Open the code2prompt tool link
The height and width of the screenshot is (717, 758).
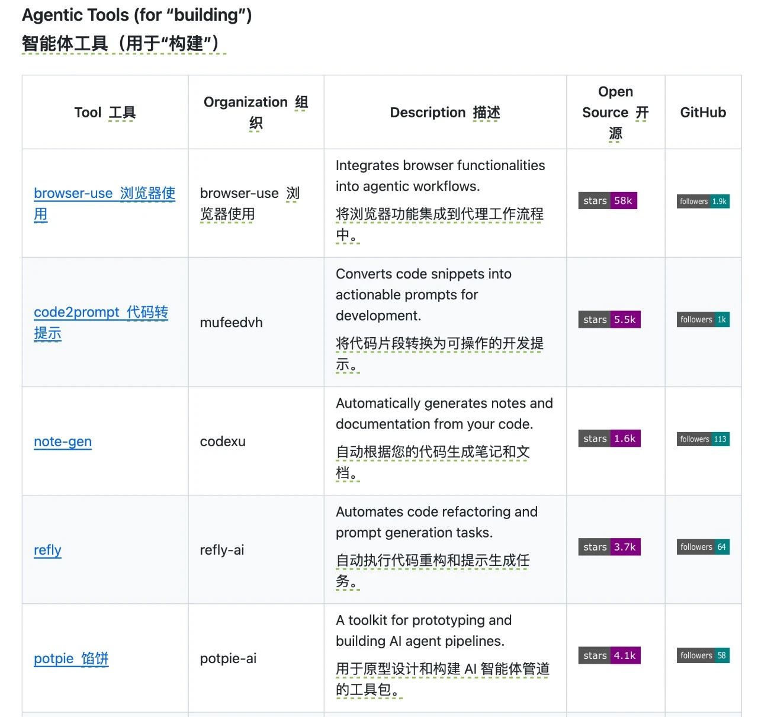[x=101, y=322]
